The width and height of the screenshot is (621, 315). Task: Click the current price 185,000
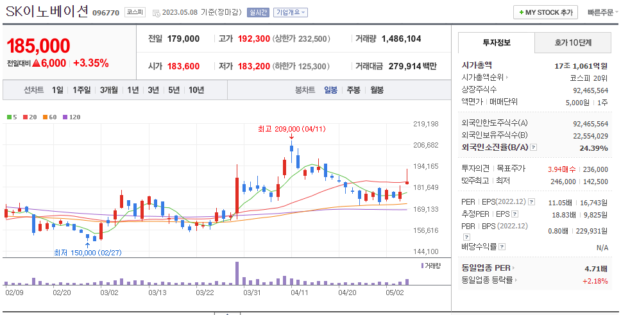[38, 46]
